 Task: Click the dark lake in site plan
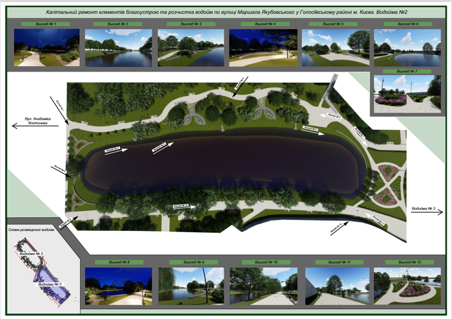point(222,162)
